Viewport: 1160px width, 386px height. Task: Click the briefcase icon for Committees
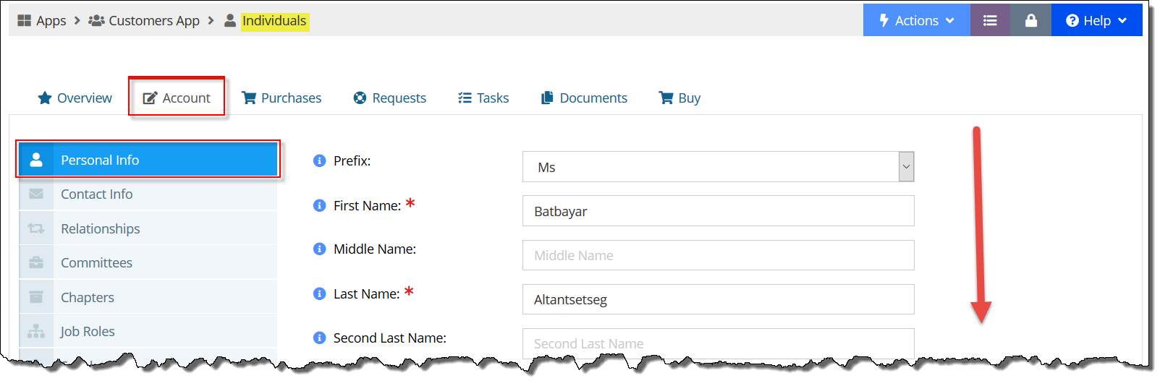tap(36, 262)
